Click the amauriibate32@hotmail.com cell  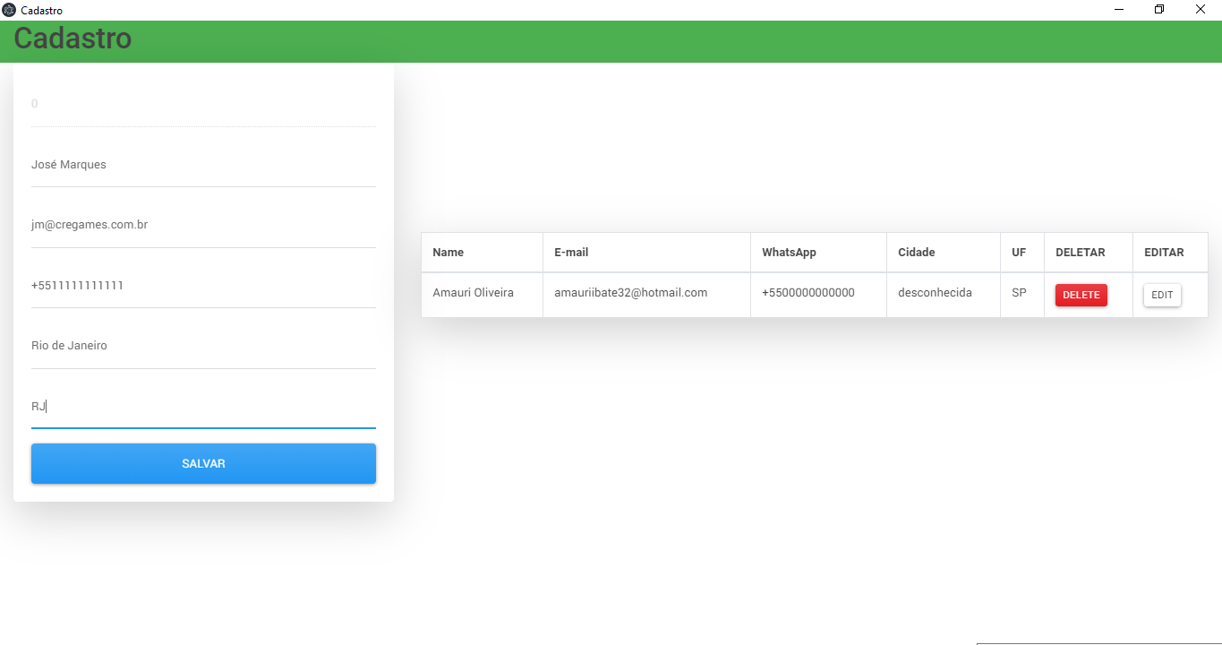coord(646,295)
